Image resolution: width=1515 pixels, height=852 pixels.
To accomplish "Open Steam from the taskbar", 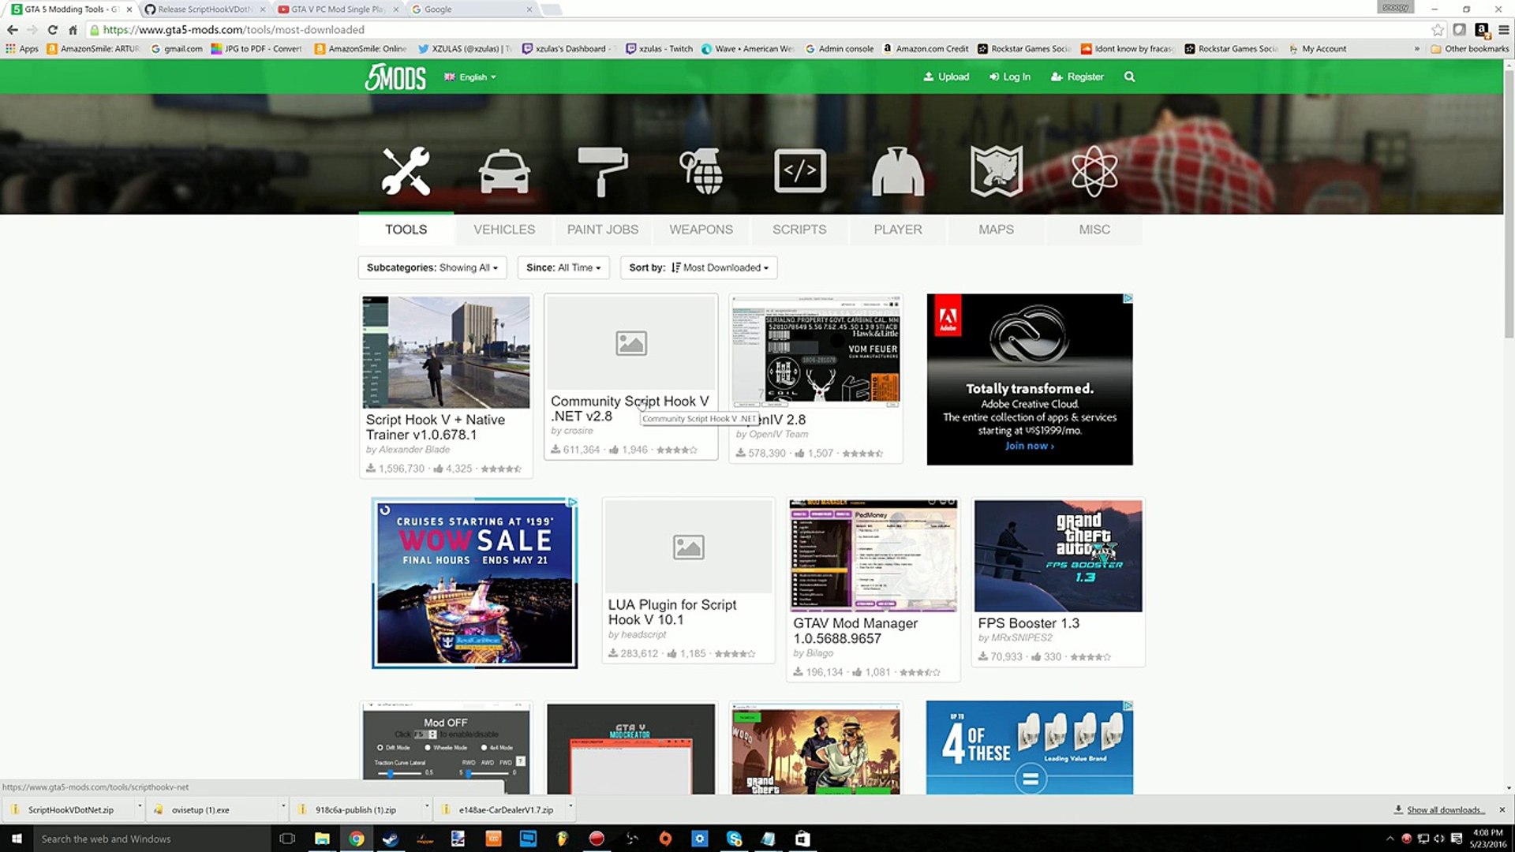I will pyautogui.click(x=391, y=839).
